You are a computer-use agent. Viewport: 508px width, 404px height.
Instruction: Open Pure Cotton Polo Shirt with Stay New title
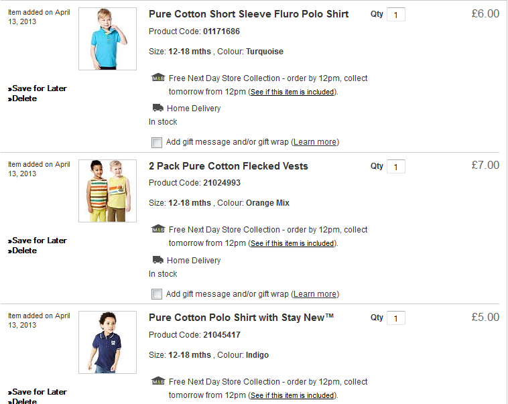pyautogui.click(x=241, y=318)
